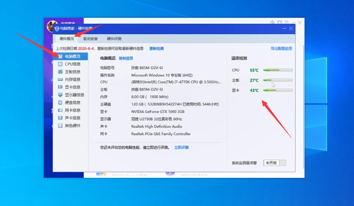Click the 温度检测 heading
The height and width of the screenshot is (206, 354).
tap(239, 58)
